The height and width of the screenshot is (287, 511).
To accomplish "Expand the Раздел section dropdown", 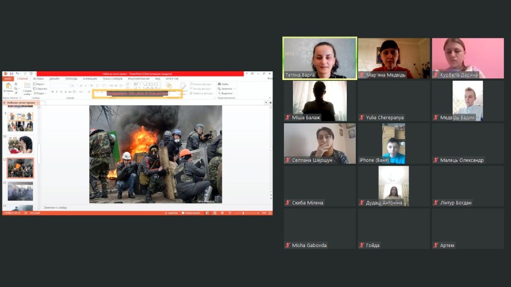I will [40, 93].
